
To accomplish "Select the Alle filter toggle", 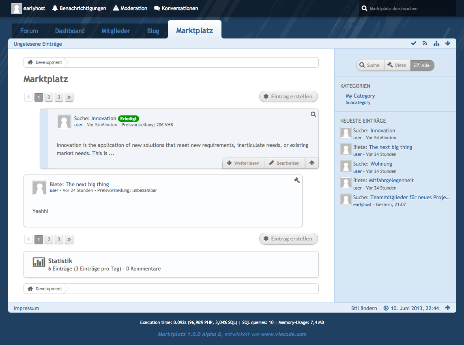I will tap(422, 65).
